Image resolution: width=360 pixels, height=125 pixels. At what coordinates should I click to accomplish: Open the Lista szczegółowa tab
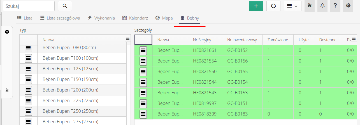click(60, 18)
